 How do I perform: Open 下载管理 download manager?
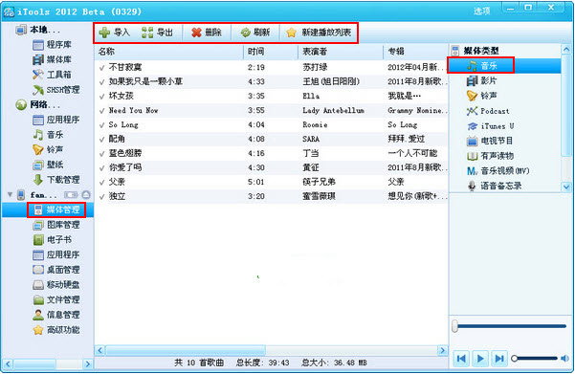tap(56, 180)
